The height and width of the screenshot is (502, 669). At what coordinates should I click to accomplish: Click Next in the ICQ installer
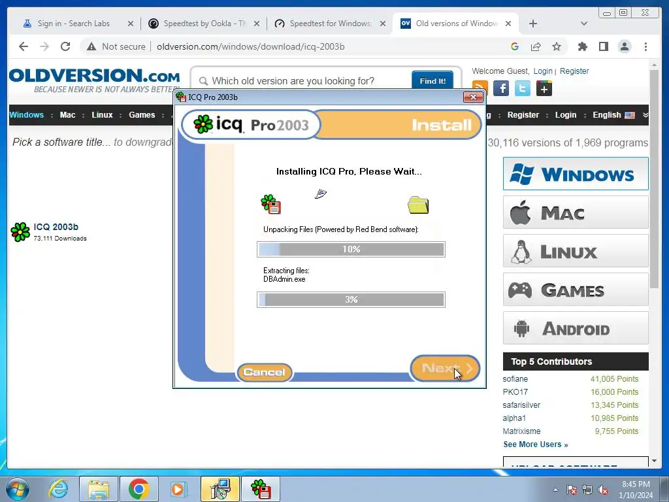click(445, 368)
